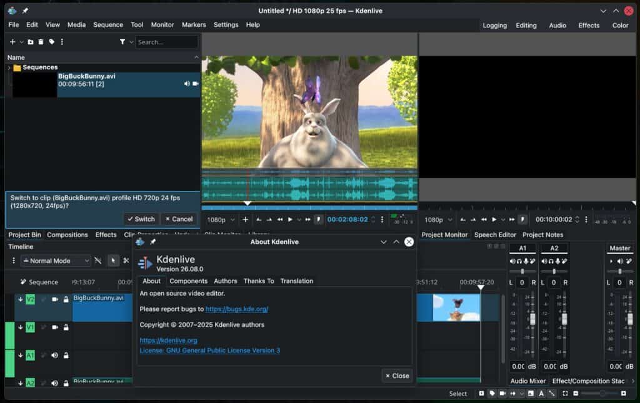Hide video of track V1 via camera icon
Screen dimensions: 640x403
tap(55, 328)
